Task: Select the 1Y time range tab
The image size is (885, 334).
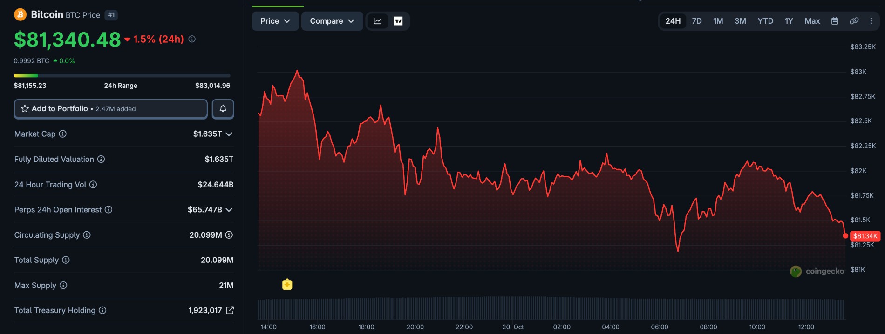Action: 789,21
